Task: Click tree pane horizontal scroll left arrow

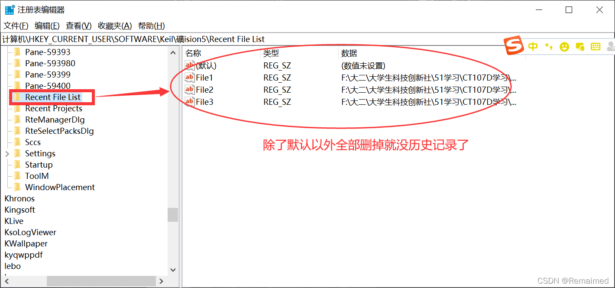Action: coord(6,281)
